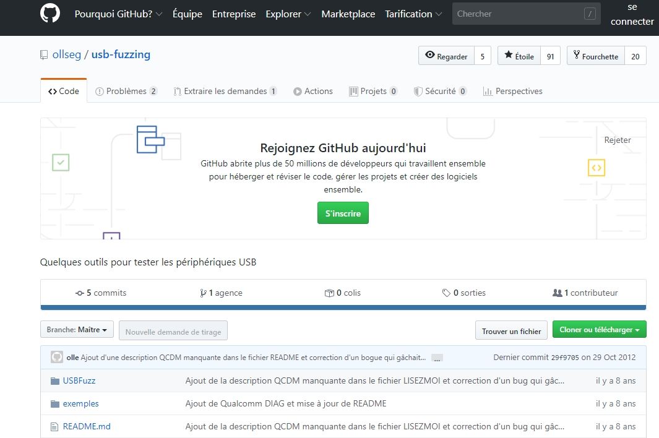
Task: Click the fork icon on Fourchette button
Action: coord(577,55)
